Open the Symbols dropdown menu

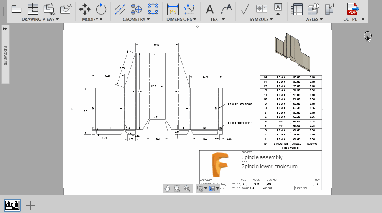click(x=261, y=19)
